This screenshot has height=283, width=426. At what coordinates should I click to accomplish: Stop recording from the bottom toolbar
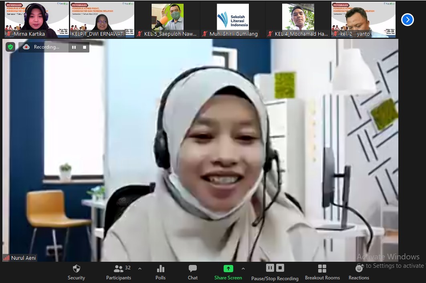pos(280,268)
